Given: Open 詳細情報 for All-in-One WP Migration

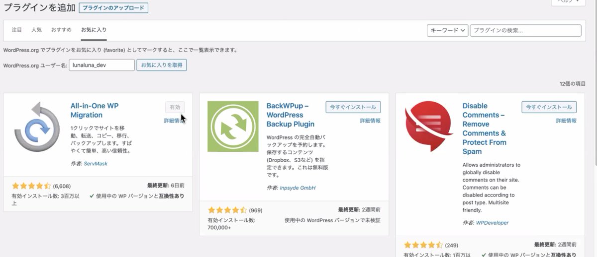Looking at the screenshot, I should pos(174,121).
